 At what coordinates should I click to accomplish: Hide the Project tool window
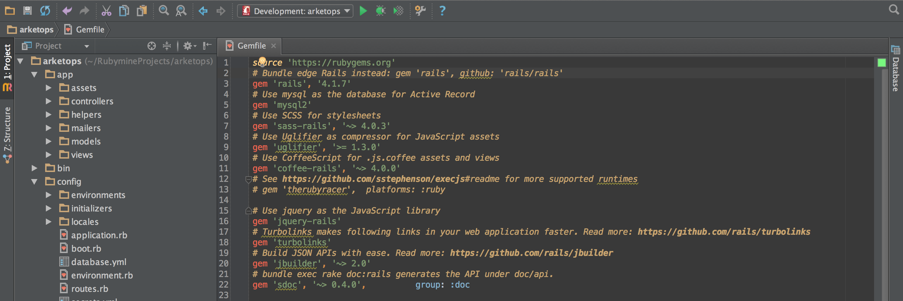coord(207,46)
